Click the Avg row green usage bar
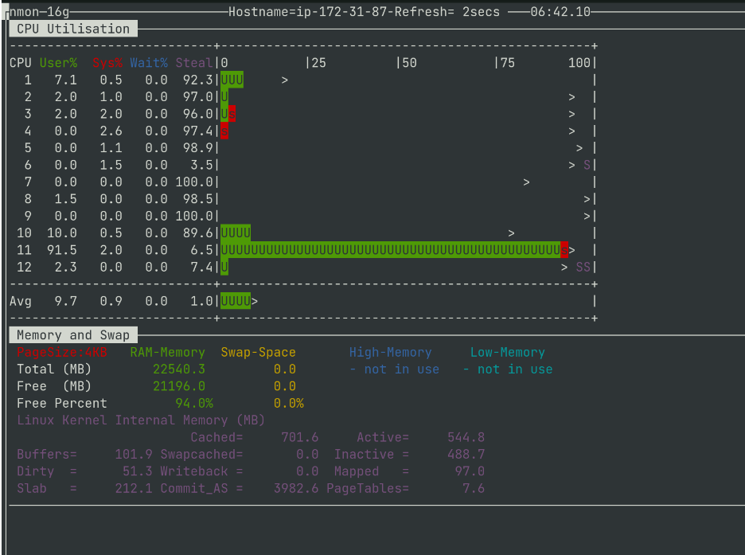The height and width of the screenshot is (555, 745). tap(236, 301)
